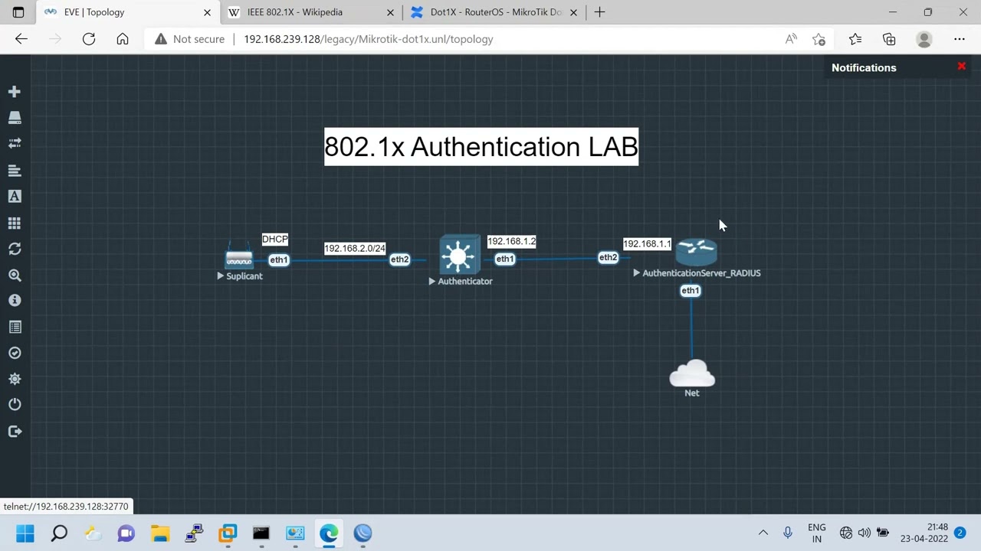Open a new browser tab
Viewport: 981px width, 551px height.
click(600, 12)
